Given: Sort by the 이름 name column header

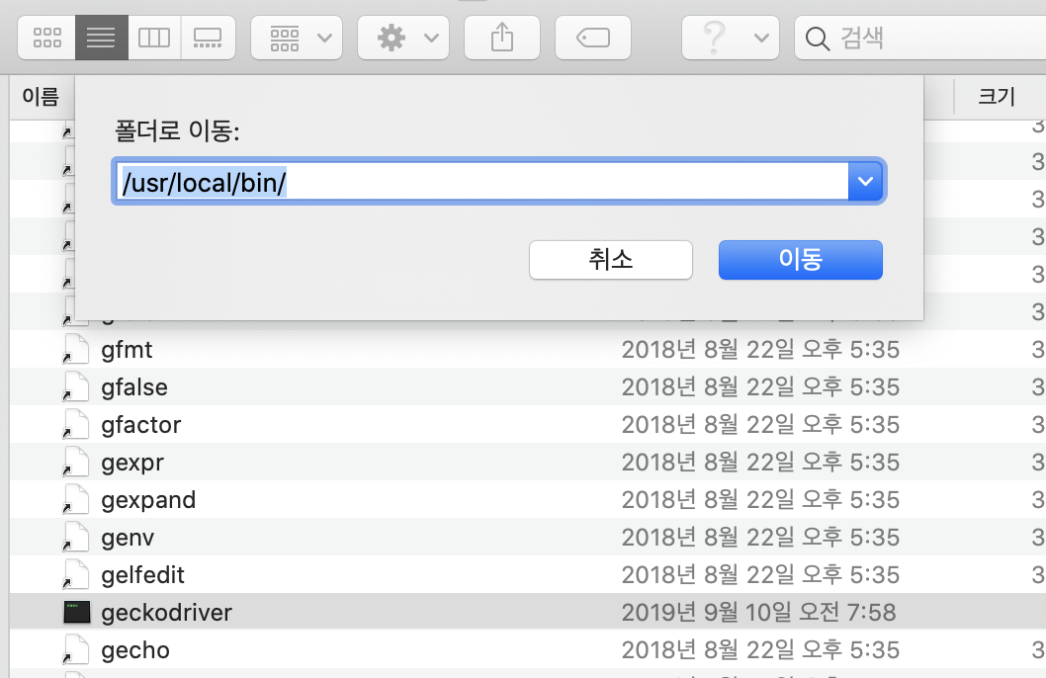Looking at the screenshot, I should point(42,97).
